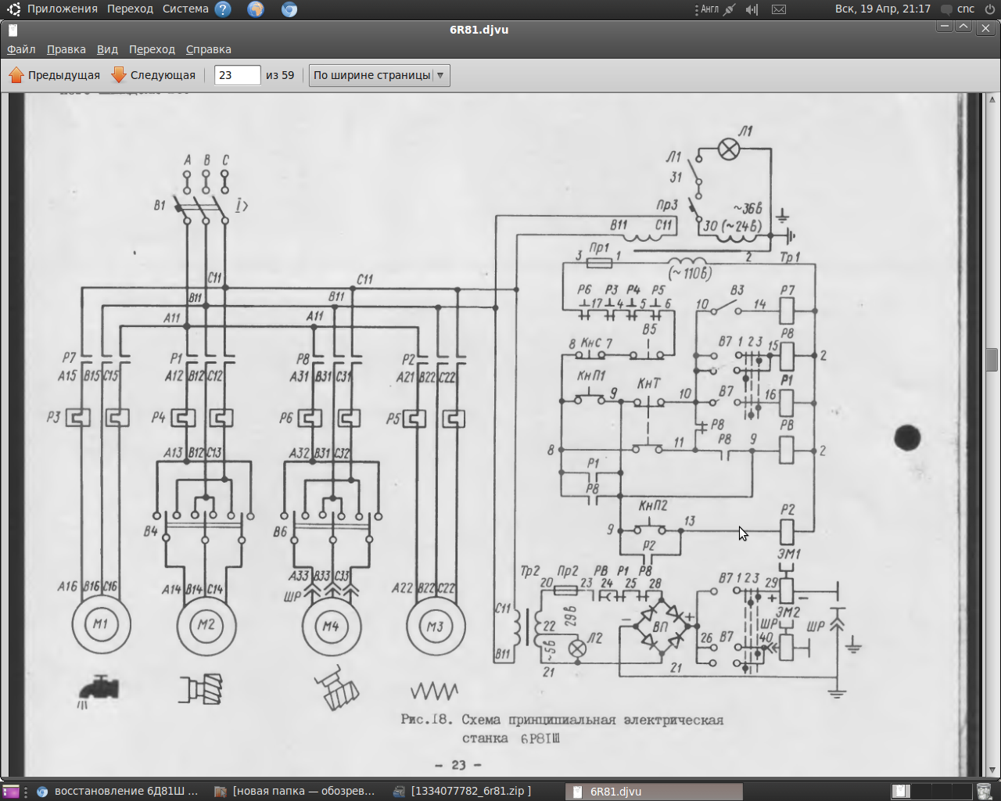
Task: Open the Файл menu
Action: (21, 49)
